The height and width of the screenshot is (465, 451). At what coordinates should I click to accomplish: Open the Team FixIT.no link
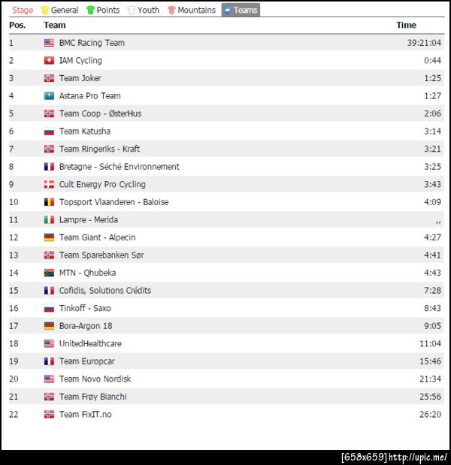pos(86,414)
